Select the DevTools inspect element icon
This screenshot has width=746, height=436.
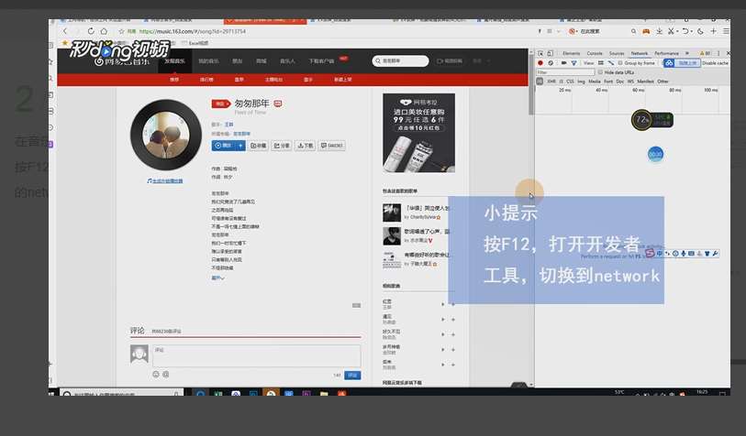click(540, 53)
